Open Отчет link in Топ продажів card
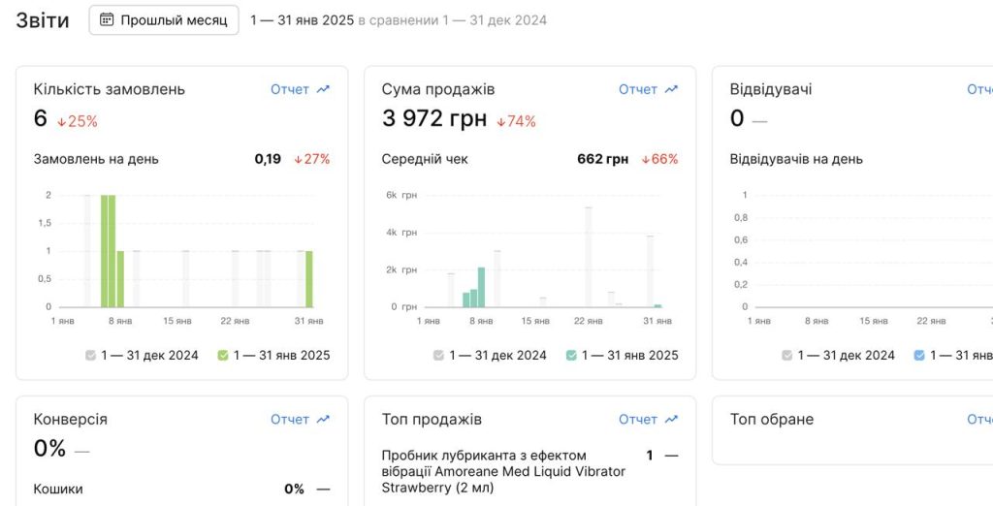Image resolution: width=993 pixels, height=506 pixels. tap(638, 419)
